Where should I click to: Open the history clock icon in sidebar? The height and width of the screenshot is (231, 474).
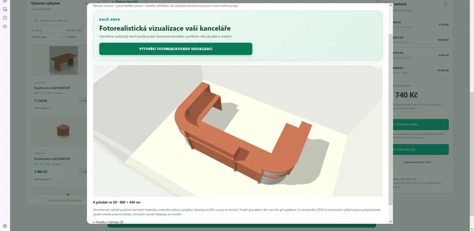point(5,18)
